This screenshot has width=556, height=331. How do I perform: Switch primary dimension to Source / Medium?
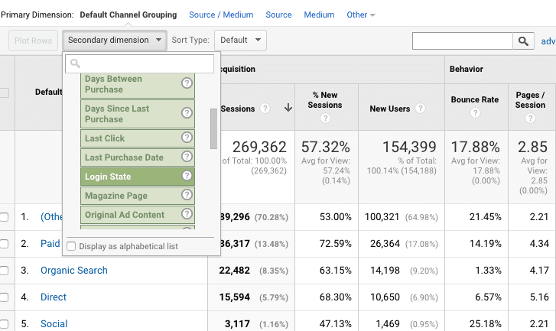[x=221, y=15]
